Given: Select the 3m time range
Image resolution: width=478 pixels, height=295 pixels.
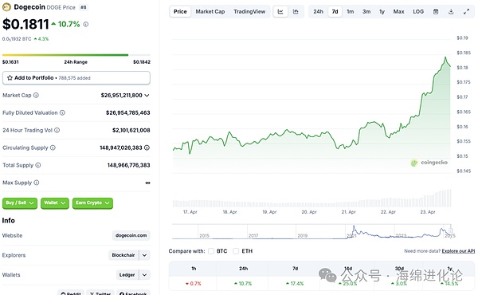Looking at the screenshot, I should [366, 12].
